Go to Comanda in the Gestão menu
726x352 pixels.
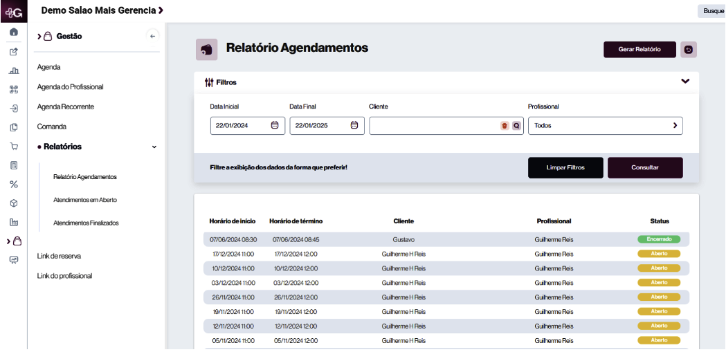coord(52,127)
